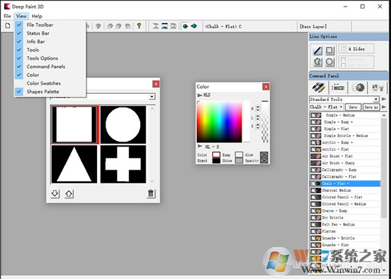Open the File menu
Viewport: 391px width, 279px height.
click(7, 16)
